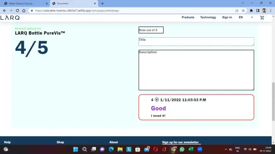Open Excel from taskbar
Viewport: 275px width, 154px height.
point(191,149)
